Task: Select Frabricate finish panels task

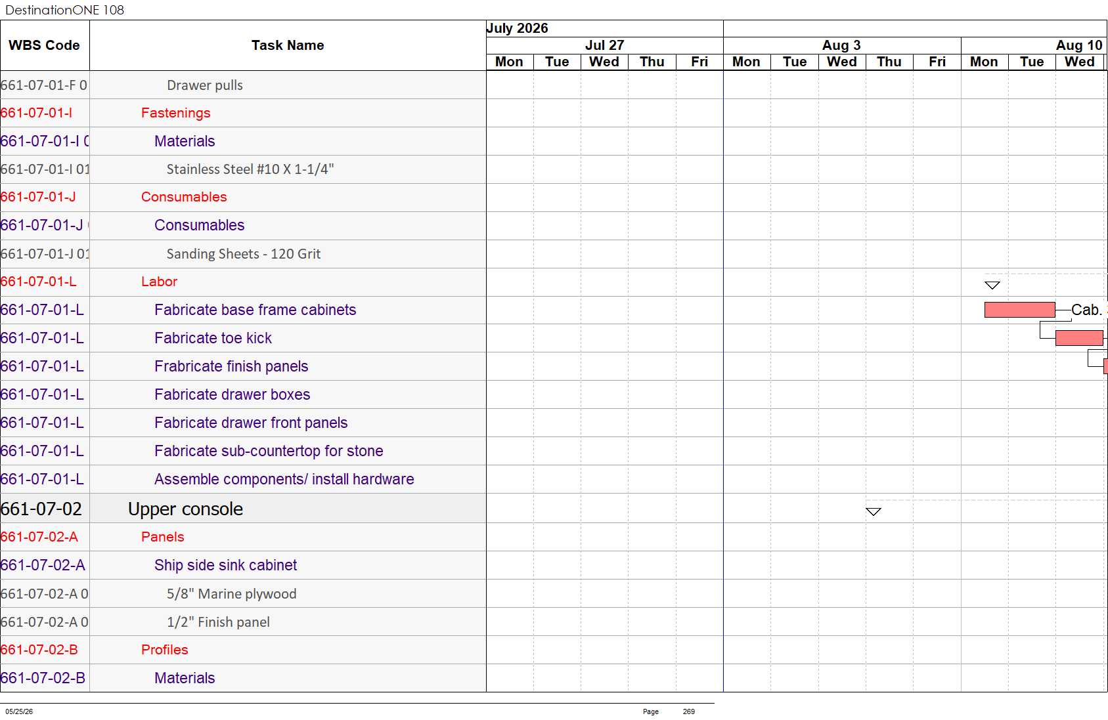Action: coord(231,366)
